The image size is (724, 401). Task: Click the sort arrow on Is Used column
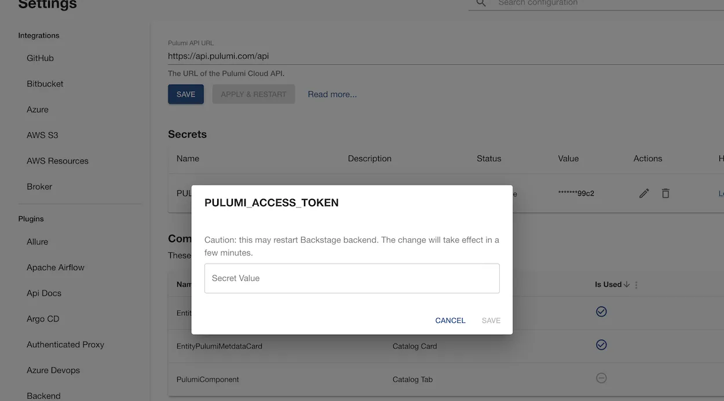[628, 284]
